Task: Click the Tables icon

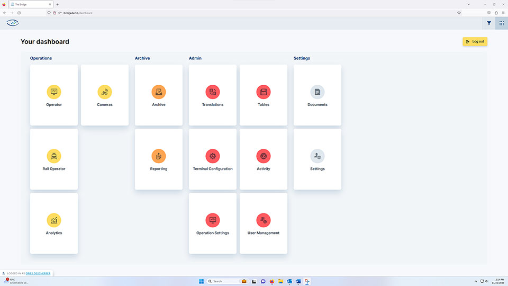Action: (x=264, y=92)
